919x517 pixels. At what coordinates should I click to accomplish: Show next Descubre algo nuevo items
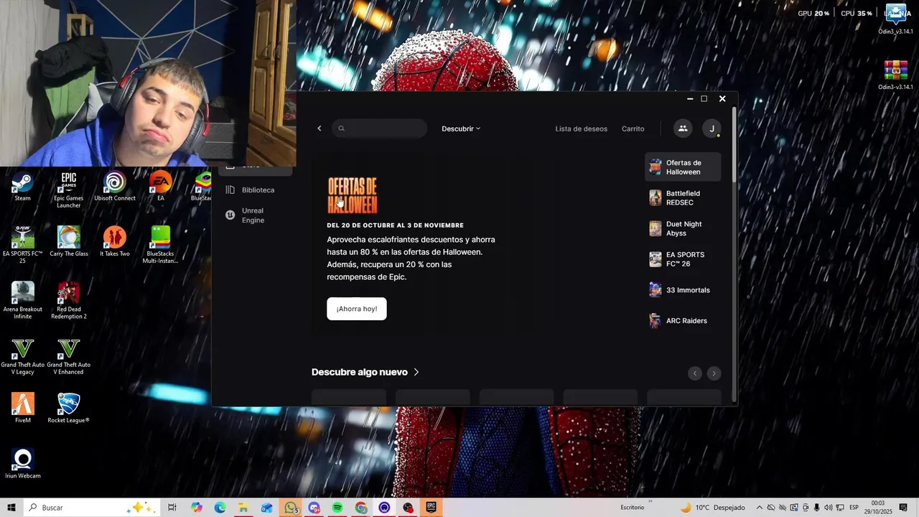tap(714, 373)
